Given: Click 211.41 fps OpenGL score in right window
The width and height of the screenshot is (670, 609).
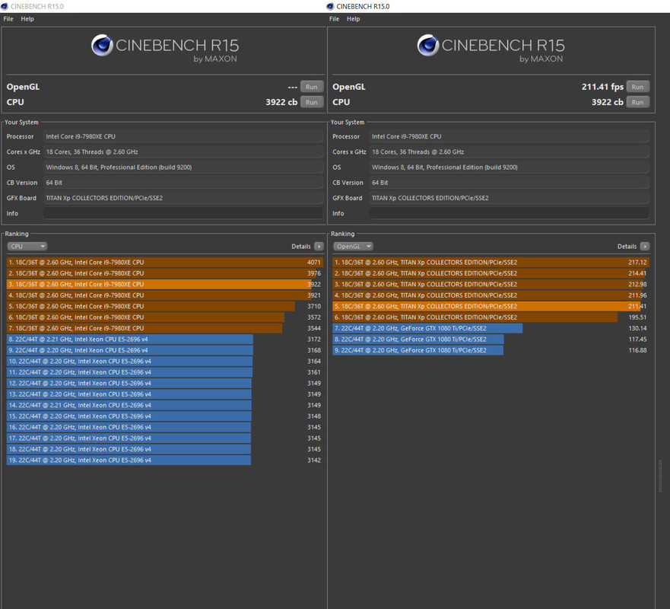Looking at the screenshot, I should point(602,87).
